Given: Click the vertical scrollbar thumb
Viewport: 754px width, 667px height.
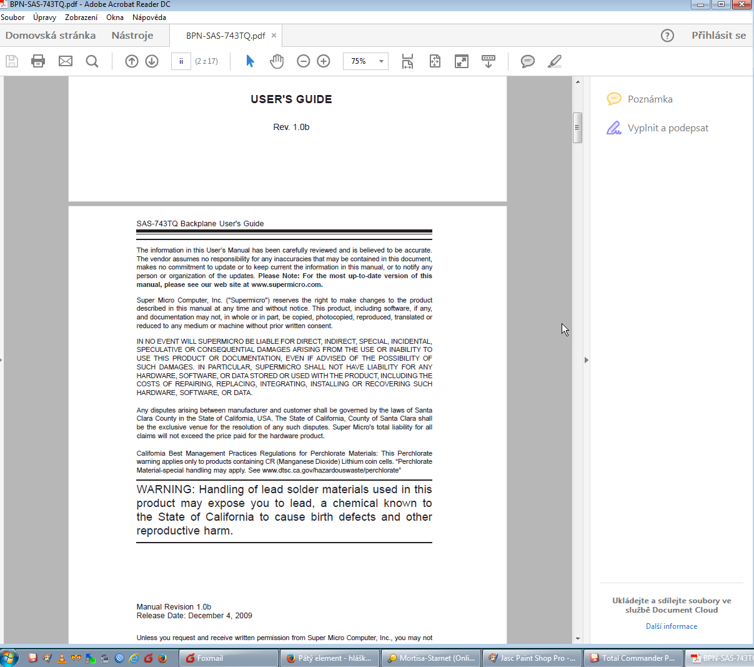Looking at the screenshot, I should coord(577,128).
